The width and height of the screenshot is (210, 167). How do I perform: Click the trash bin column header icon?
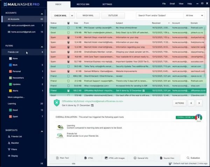pos(68,23)
